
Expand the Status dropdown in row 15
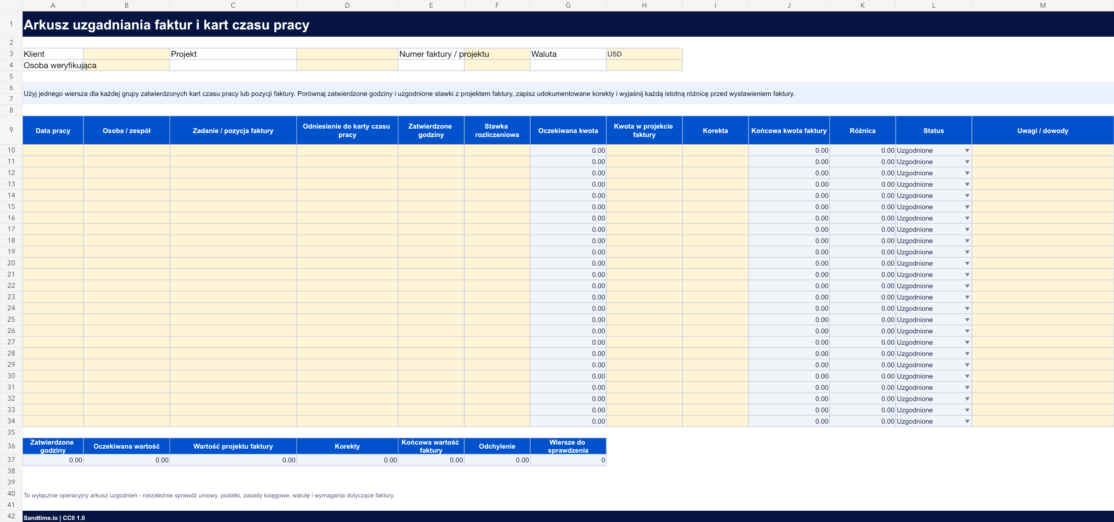click(x=967, y=207)
